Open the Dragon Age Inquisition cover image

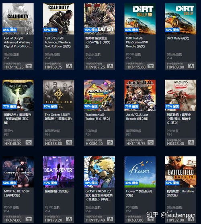(18, 95)
